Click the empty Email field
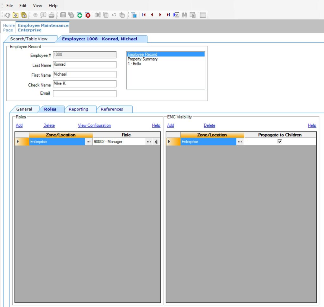This screenshot has height=307, width=324. pos(84,93)
